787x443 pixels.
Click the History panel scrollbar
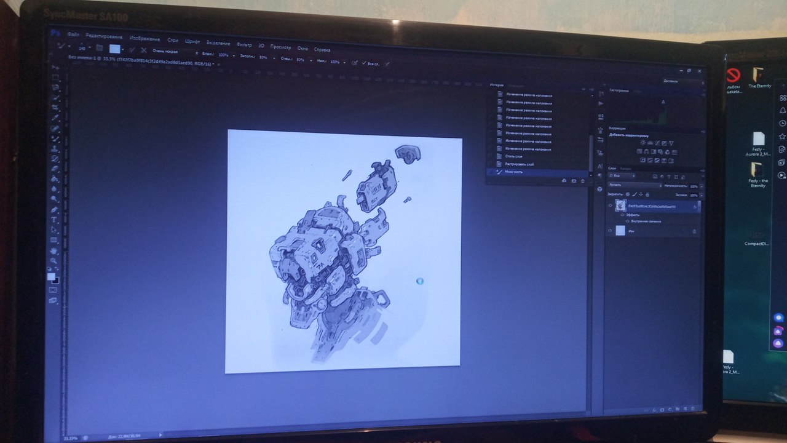tap(591, 153)
